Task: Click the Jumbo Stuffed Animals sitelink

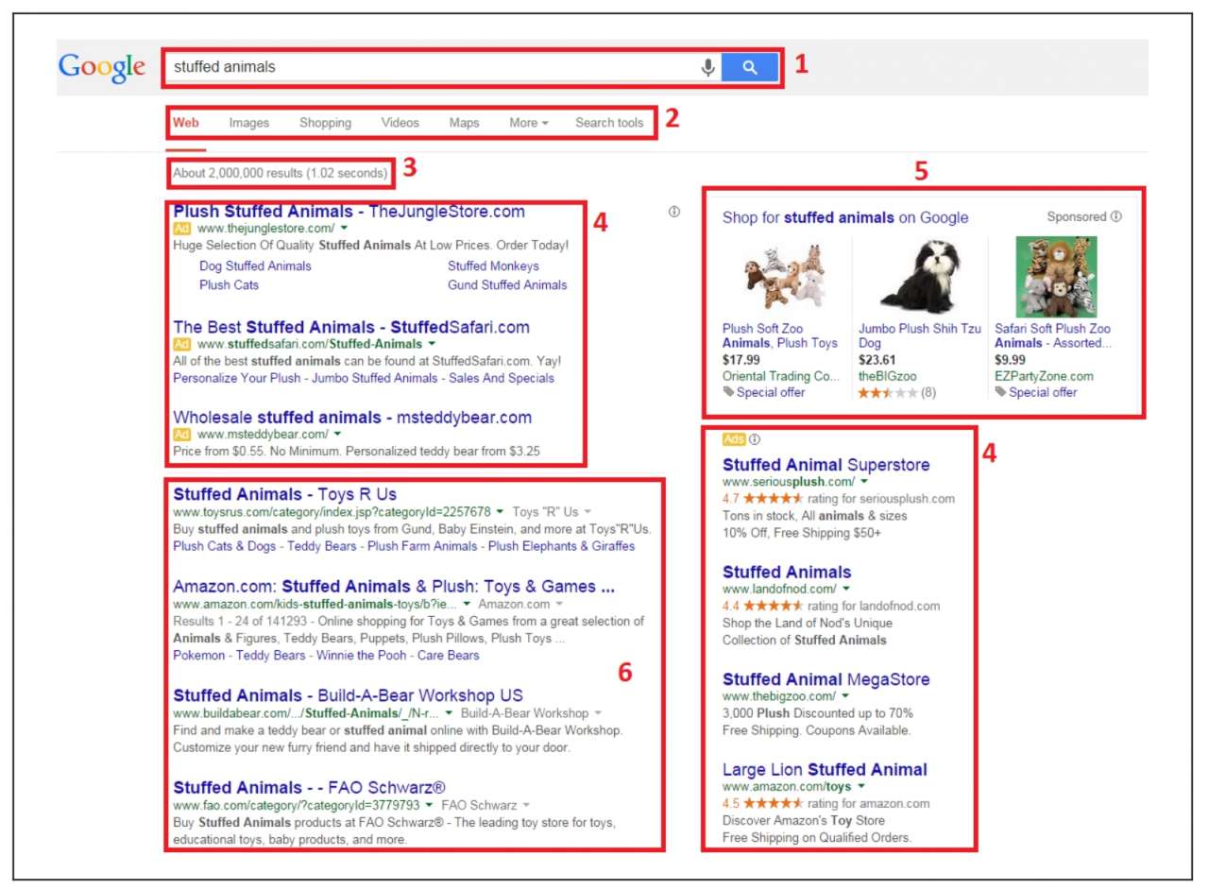Action: tap(373, 378)
